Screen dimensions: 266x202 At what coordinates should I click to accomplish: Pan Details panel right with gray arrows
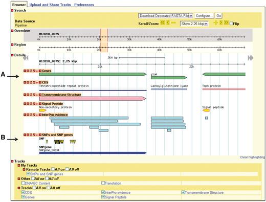point(251,58)
